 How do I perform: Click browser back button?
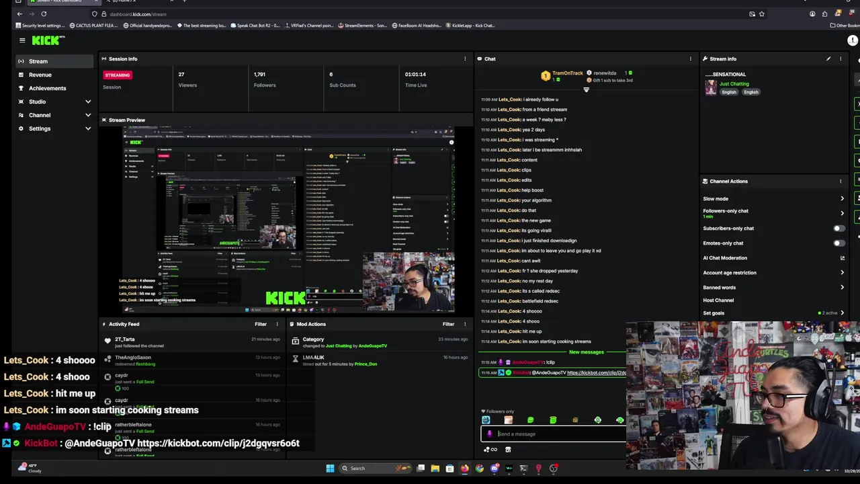tap(19, 14)
